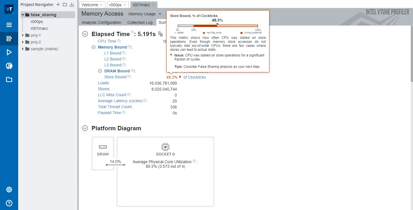Click the Loads metric link
Screen dimensions: 413x210
103,83
